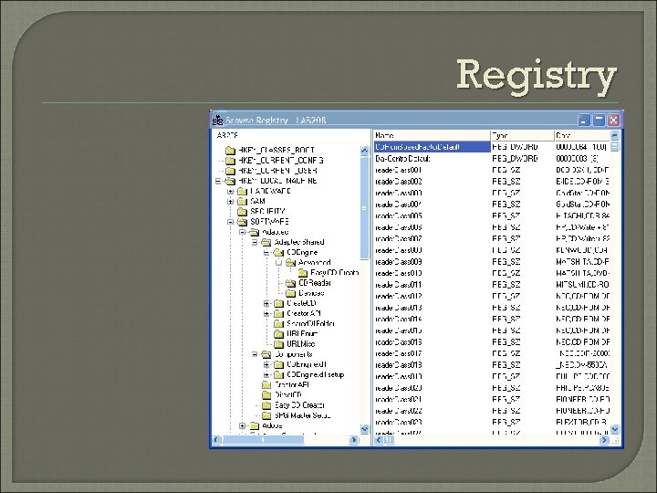The width and height of the screenshot is (657, 493).
Task: Click the HKEY_CURRENT_USER folder icon
Action: click(230, 171)
